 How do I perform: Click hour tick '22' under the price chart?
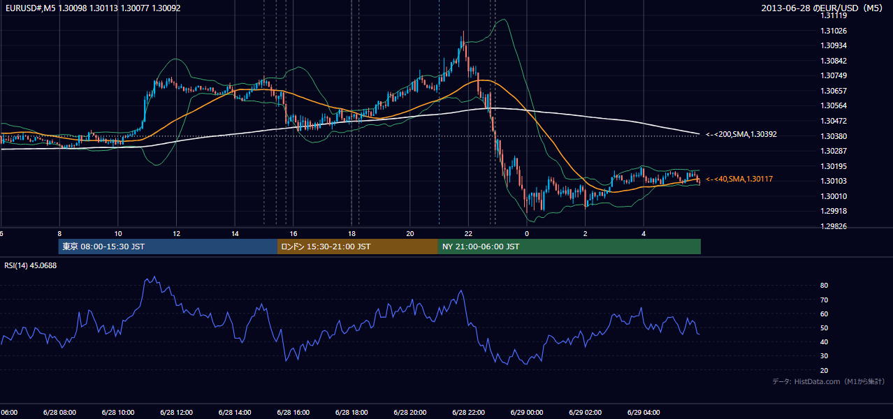tap(468, 233)
